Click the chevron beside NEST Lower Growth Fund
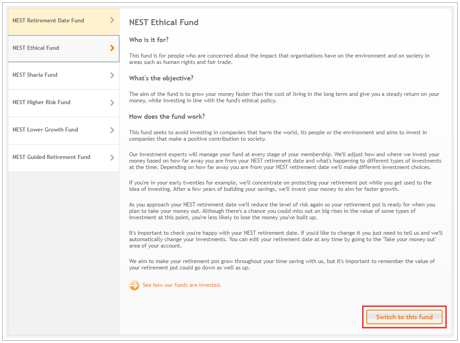 (112, 130)
